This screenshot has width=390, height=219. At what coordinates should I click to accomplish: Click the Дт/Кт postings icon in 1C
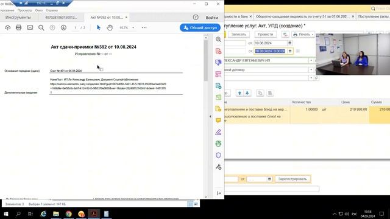click(285, 34)
